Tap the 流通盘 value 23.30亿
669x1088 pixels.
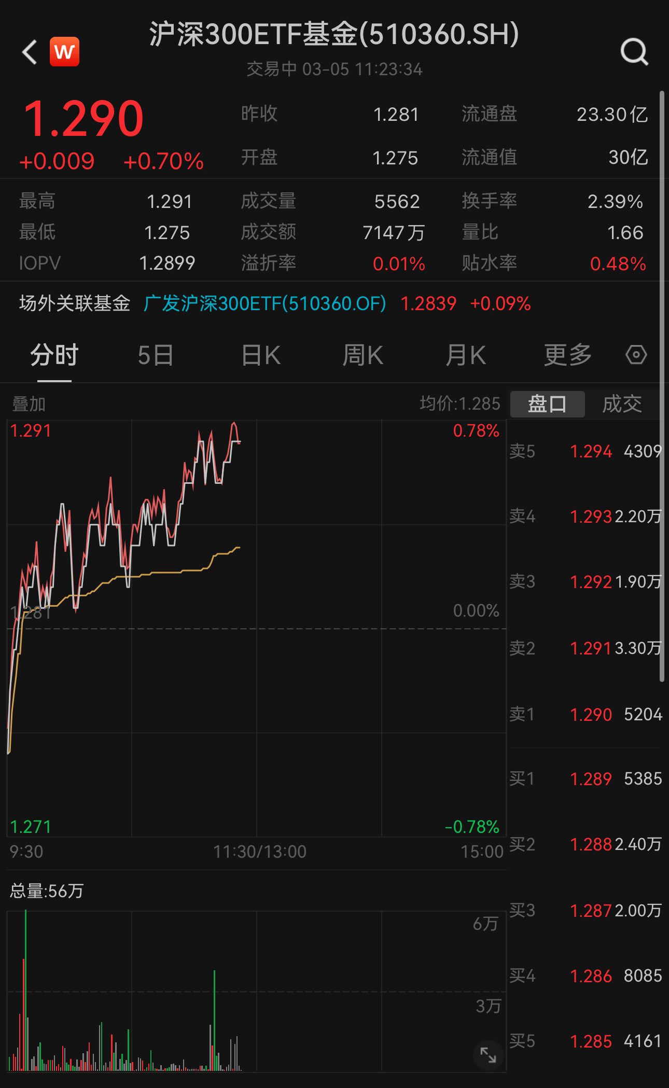tap(612, 115)
